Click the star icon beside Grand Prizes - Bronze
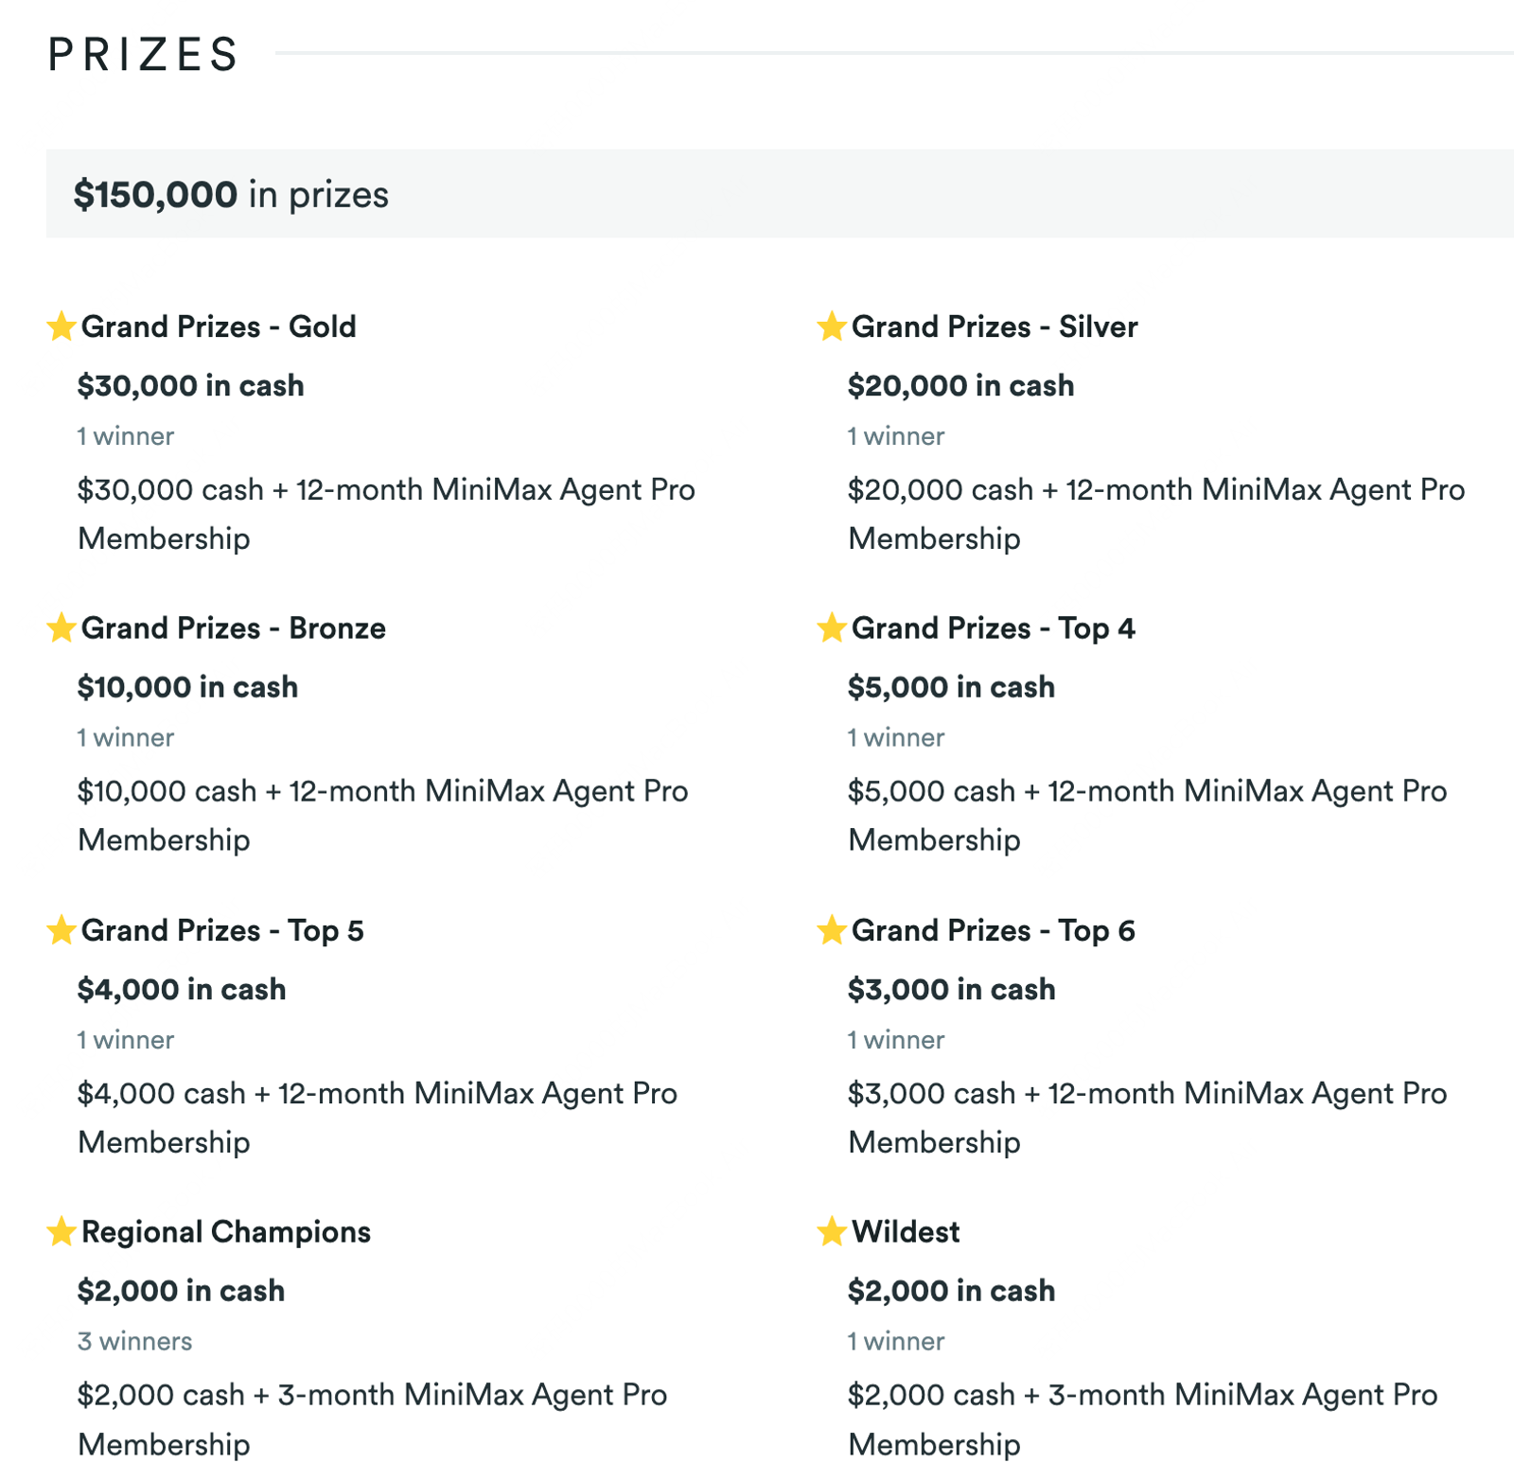Image resolution: width=1514 pixels, height=1480 pixels. [x=62, y=627]
